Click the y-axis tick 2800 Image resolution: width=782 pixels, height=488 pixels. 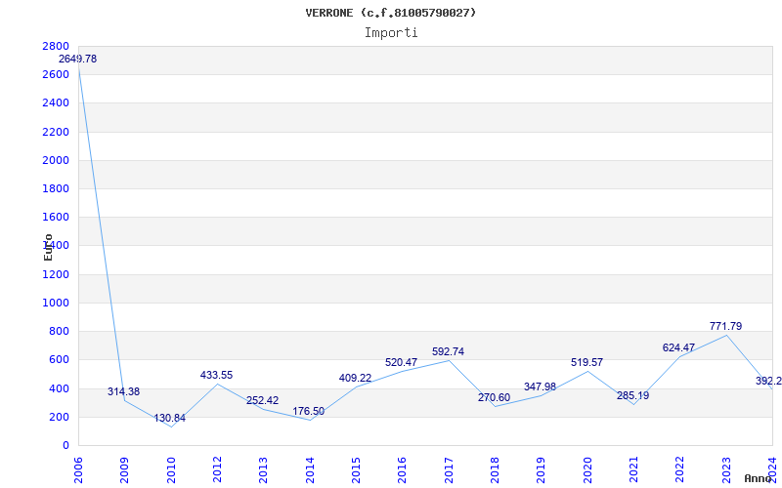click(x=56, y=46)
